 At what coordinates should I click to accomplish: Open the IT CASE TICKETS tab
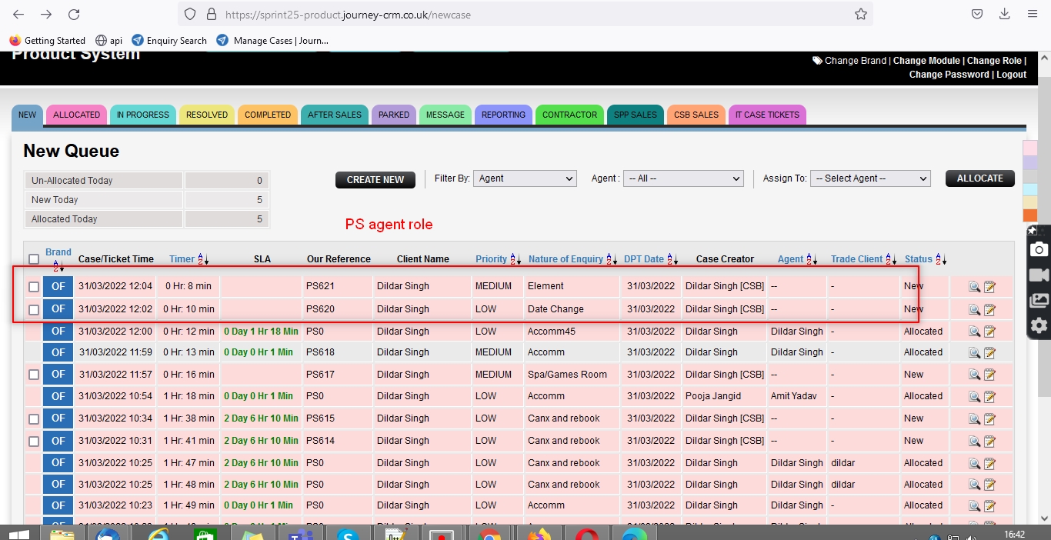click(x=766, y=115)
